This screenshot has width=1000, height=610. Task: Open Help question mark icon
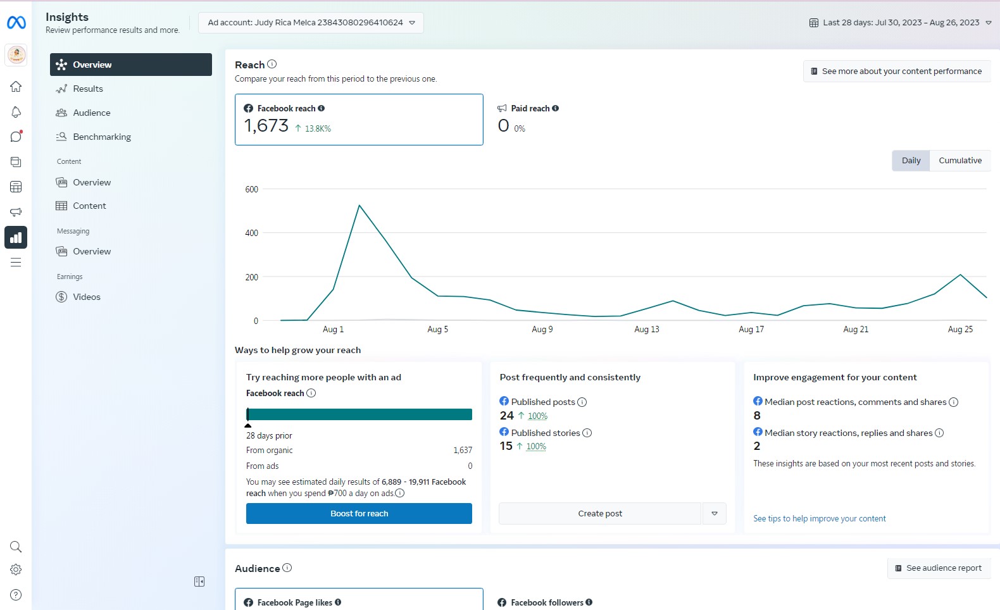click(x=16, y=595)
